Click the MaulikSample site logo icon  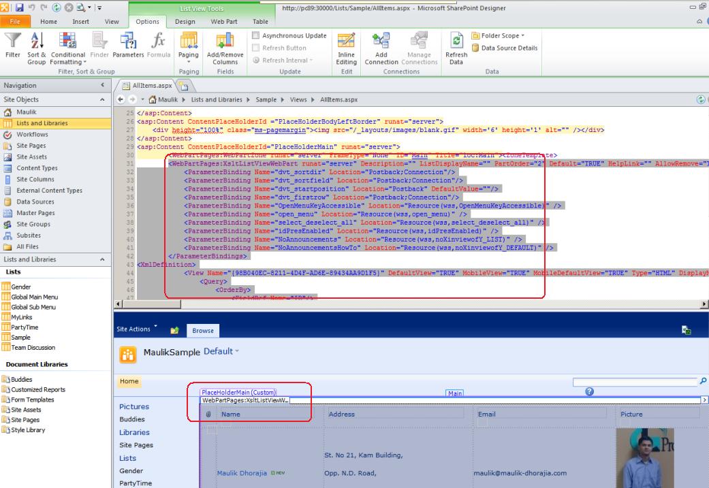click(x=128, y=355)
